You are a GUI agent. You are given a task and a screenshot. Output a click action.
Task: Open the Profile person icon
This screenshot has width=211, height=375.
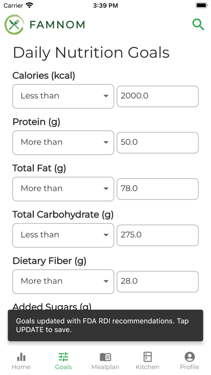point(189,357)
